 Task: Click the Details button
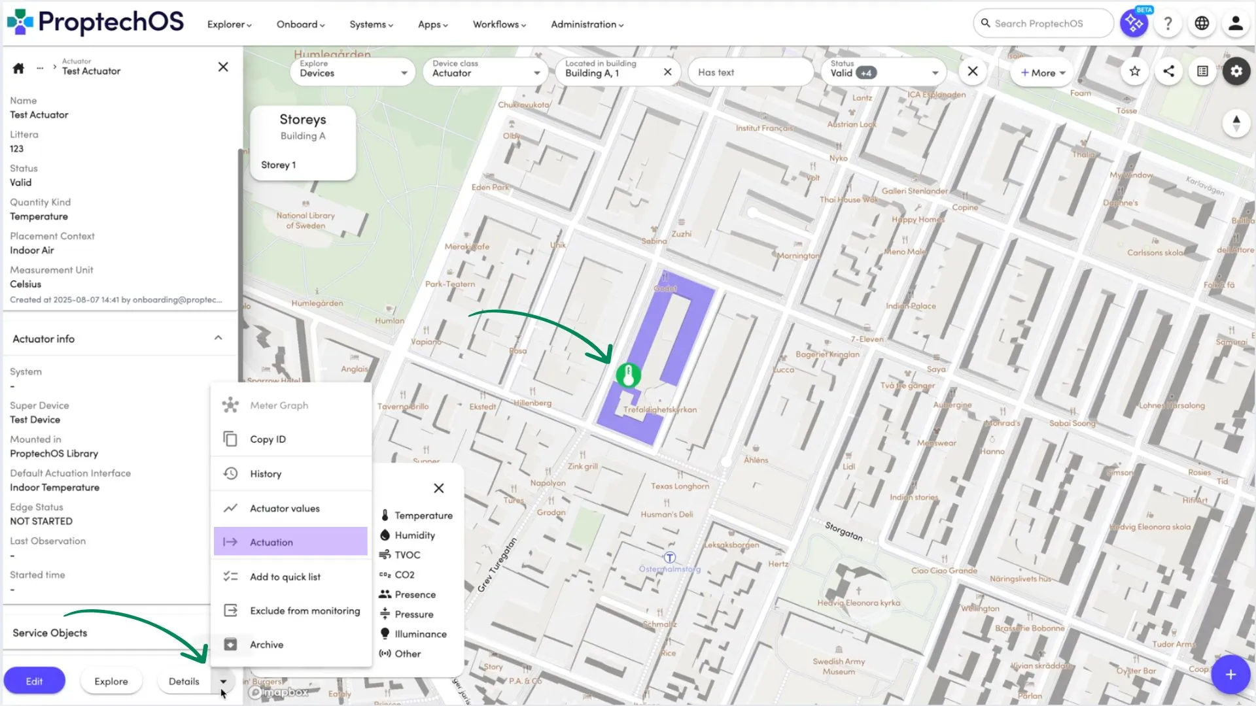(x=184, y=681)
